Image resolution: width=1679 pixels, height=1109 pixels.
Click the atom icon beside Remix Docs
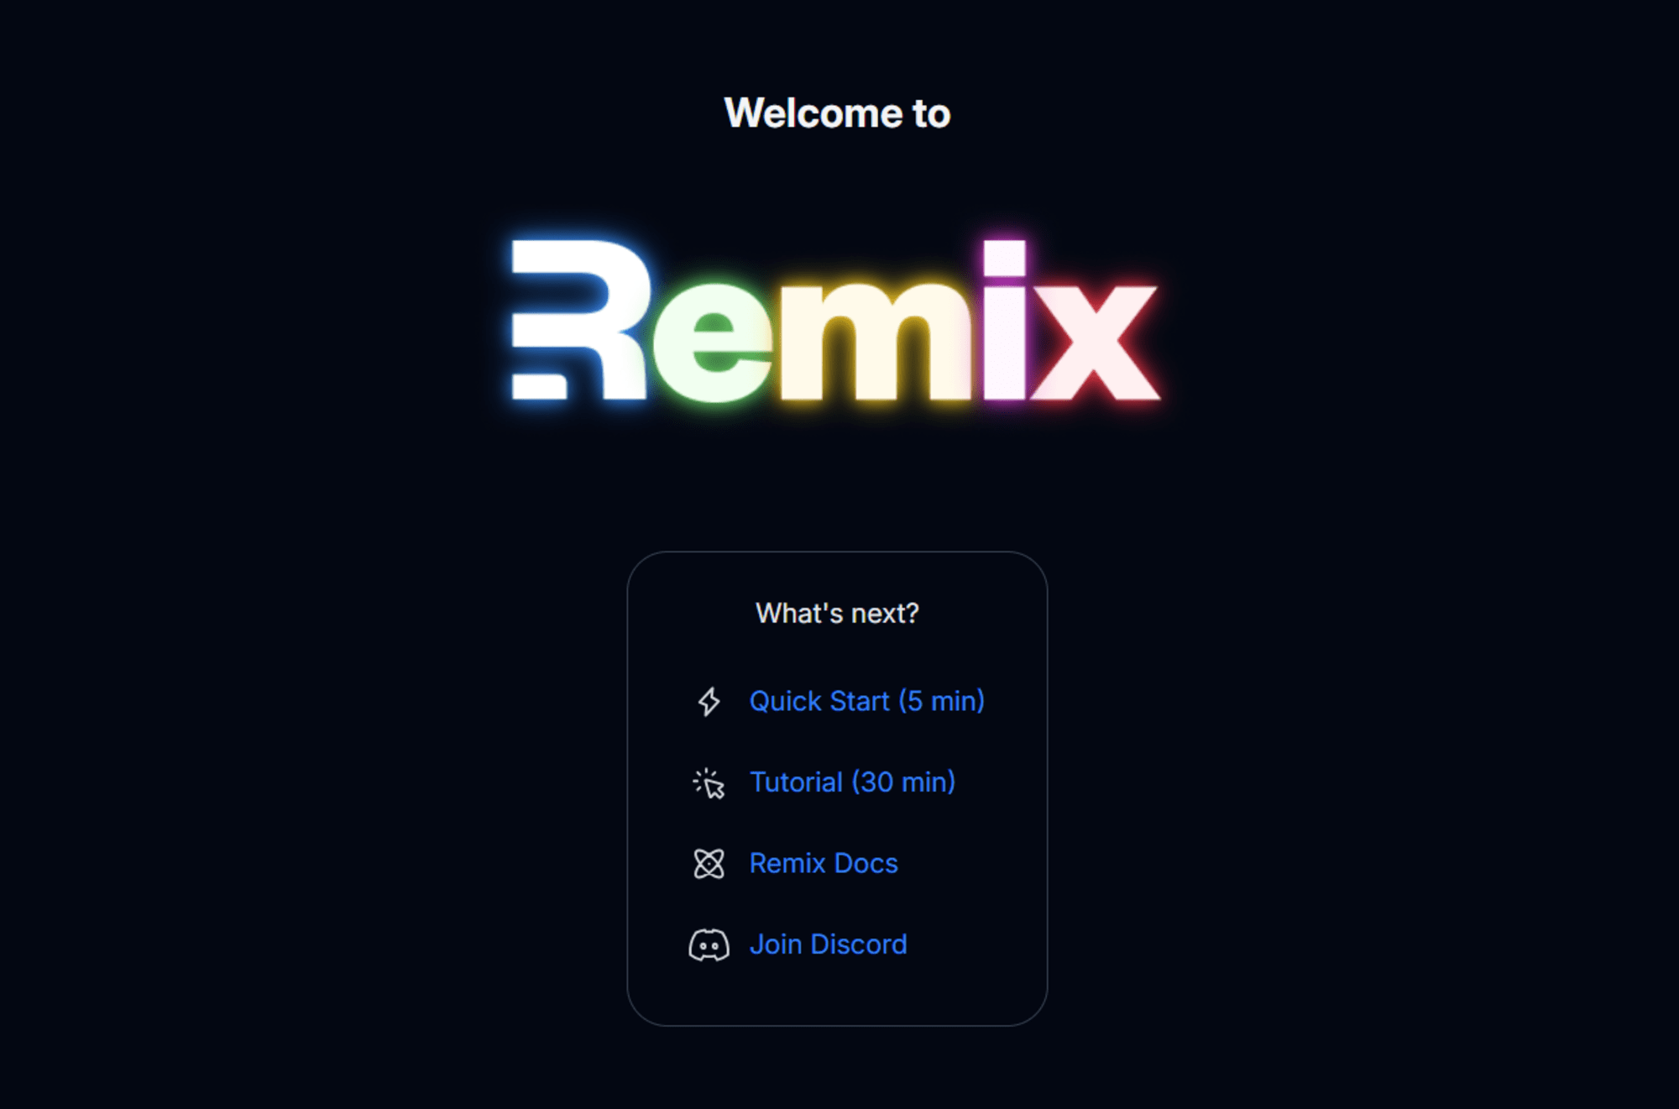coord(709,864)
